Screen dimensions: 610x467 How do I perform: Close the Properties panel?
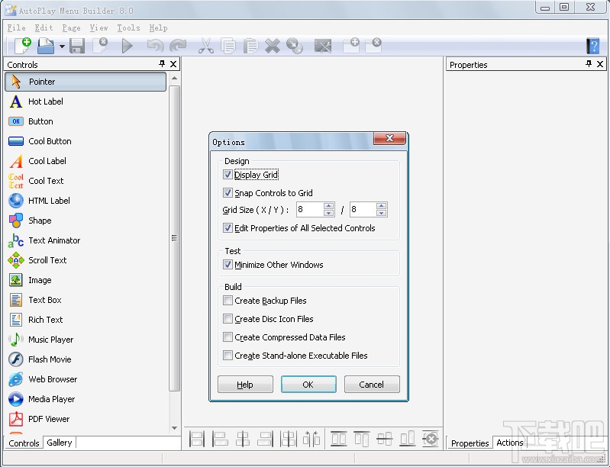pyautogui.click(x=600, y=64)
